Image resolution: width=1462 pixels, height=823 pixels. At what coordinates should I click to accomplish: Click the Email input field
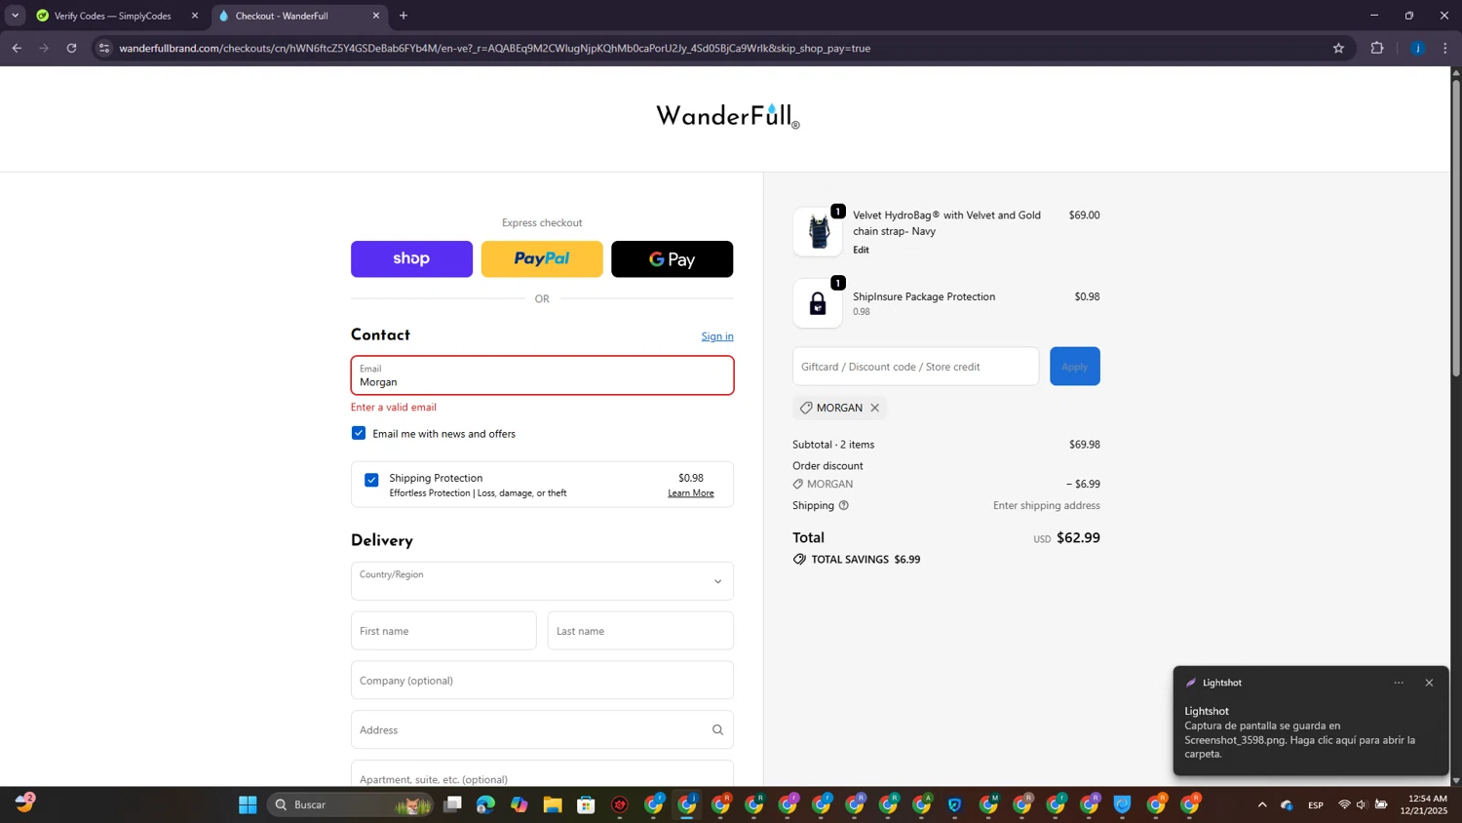point(542,375)
